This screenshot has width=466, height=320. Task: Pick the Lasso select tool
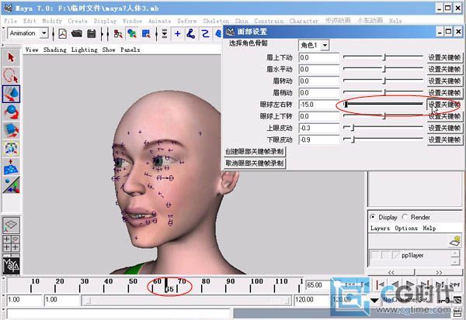pos(11,76)
